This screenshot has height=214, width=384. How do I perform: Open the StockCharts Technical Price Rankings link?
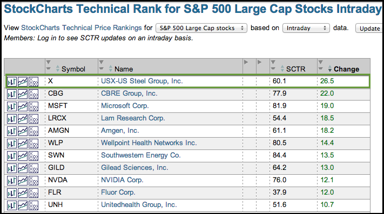click(x=82, y=28)
